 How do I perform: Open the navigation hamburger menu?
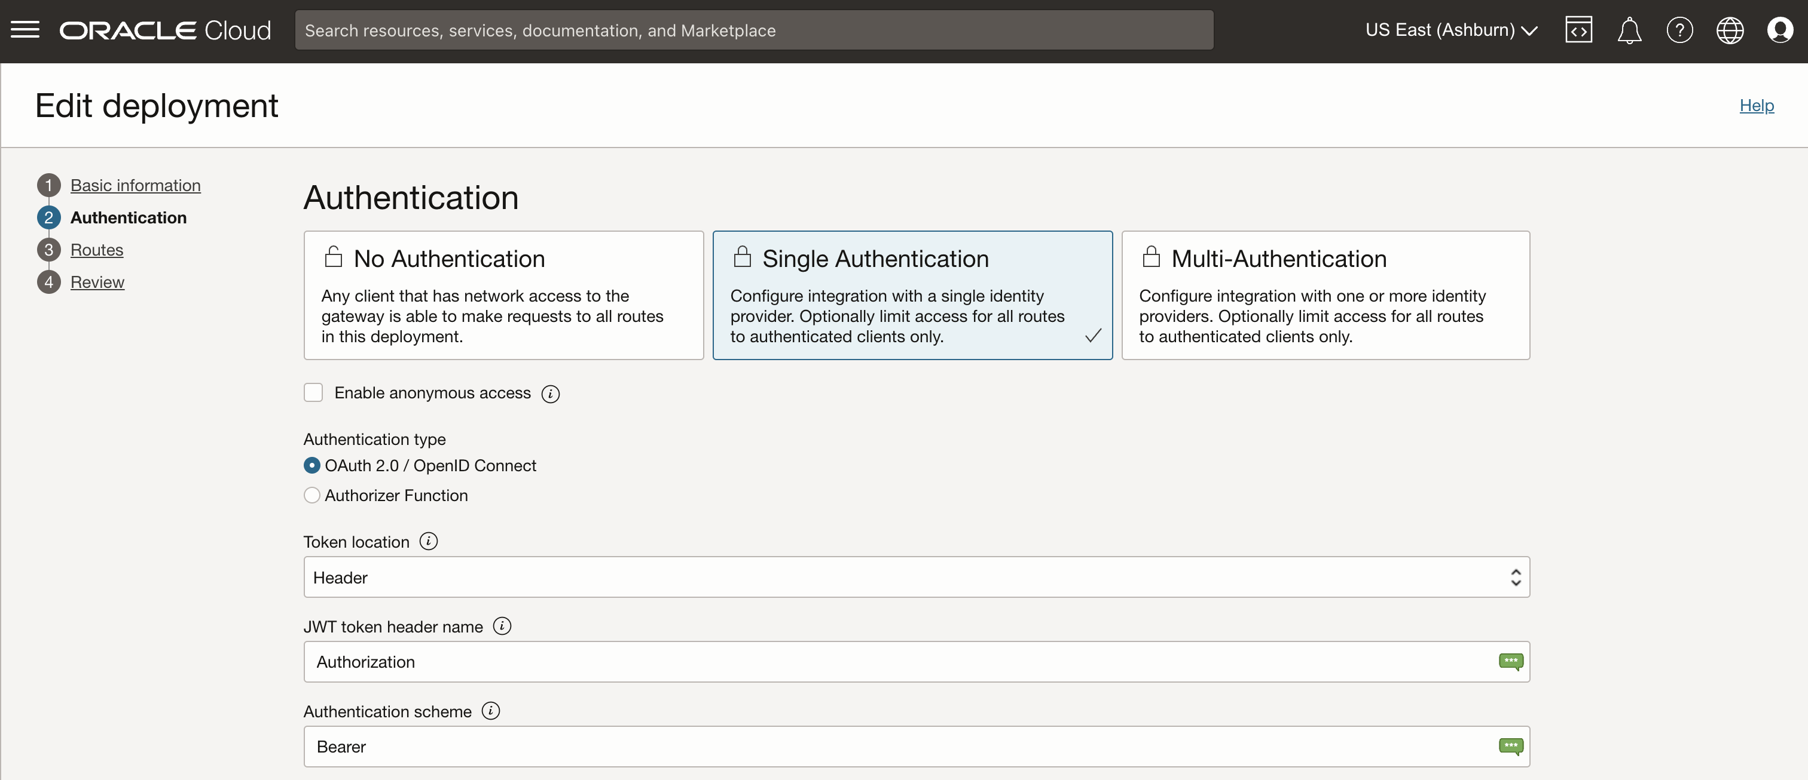point(25,29)
